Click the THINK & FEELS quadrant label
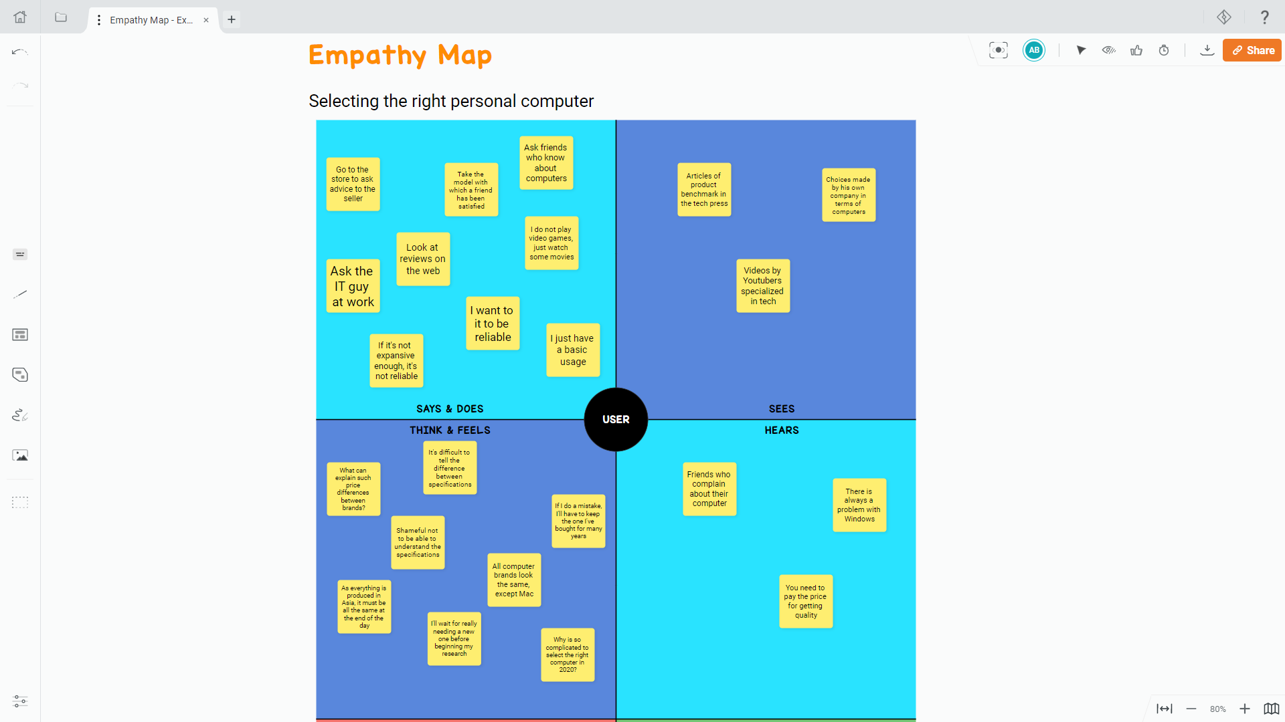Screen dimensions: 1285x722 tap(451, 431)
